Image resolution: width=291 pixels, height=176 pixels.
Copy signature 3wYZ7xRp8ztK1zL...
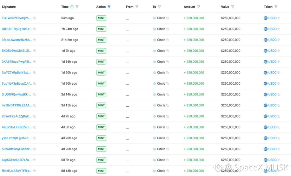35,73
